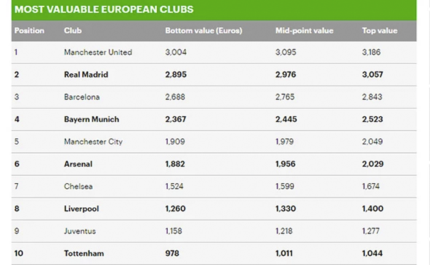Click the Barcelona row club cell
Screen dimensions: 430x265
click(82, 97)
